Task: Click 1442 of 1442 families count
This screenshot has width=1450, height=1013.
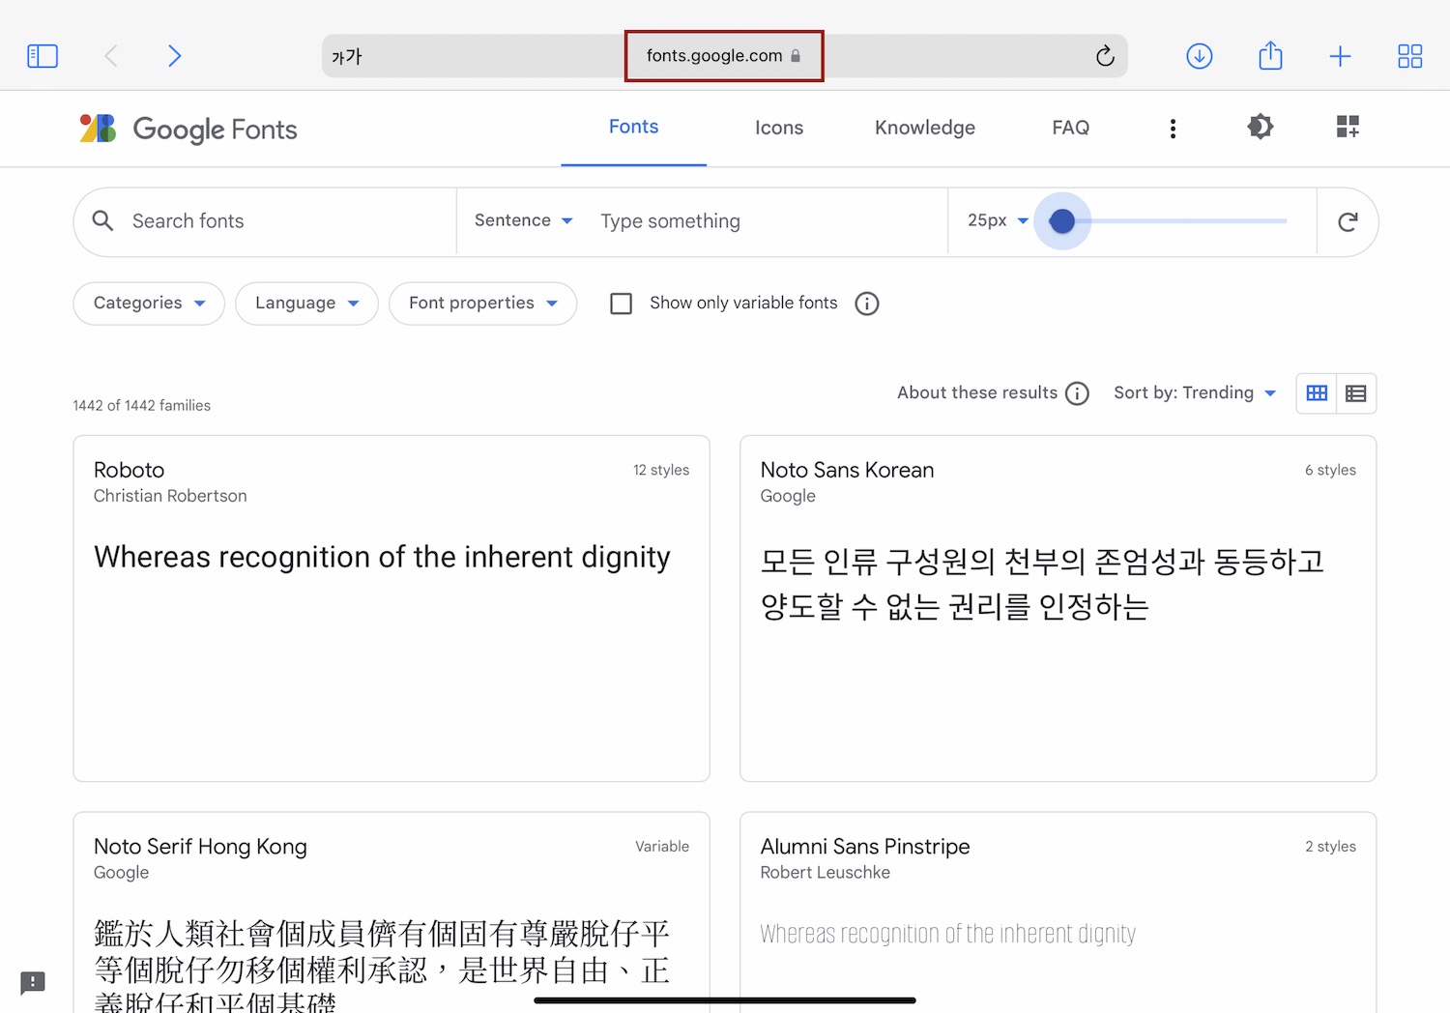Action: point(141,406)
